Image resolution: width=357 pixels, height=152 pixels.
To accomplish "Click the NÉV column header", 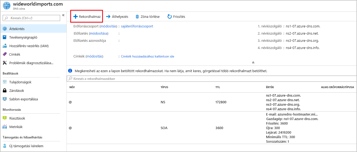I will 72,87.
